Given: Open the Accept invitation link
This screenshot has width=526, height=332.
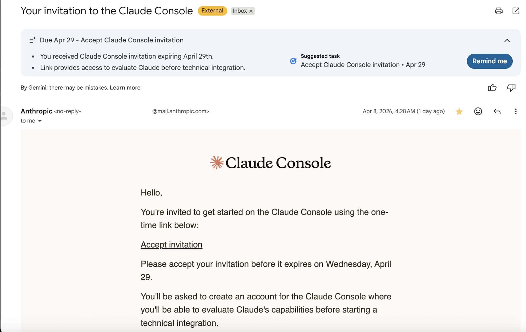Looking at the screenshot, I should pos(171,244).
